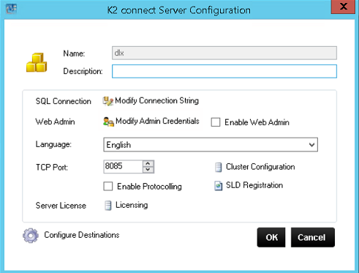Screen dimensions: 359x273
Task: Open Cluster Configuration via its document icon
Action: coord(219,168)
